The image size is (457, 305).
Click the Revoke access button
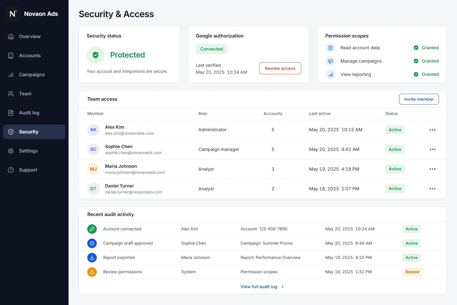(280, 68)
